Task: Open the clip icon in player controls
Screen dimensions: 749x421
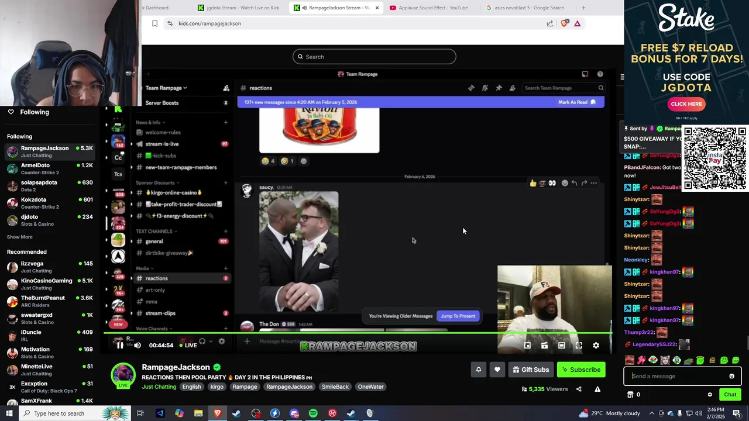Action: (544, 345)
